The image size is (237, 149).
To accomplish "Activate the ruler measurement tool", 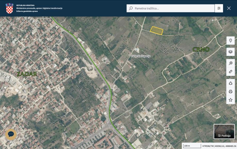I will click(x=230, y=72).
